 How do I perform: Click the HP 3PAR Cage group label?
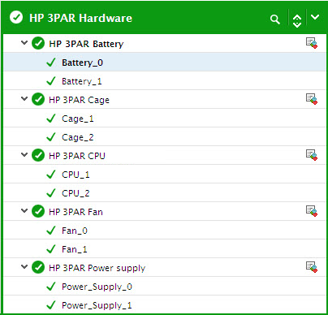(x=79, y=100)
